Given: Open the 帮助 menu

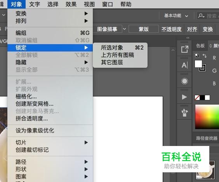Looking at the screenshot, I should tap(126, 4).
